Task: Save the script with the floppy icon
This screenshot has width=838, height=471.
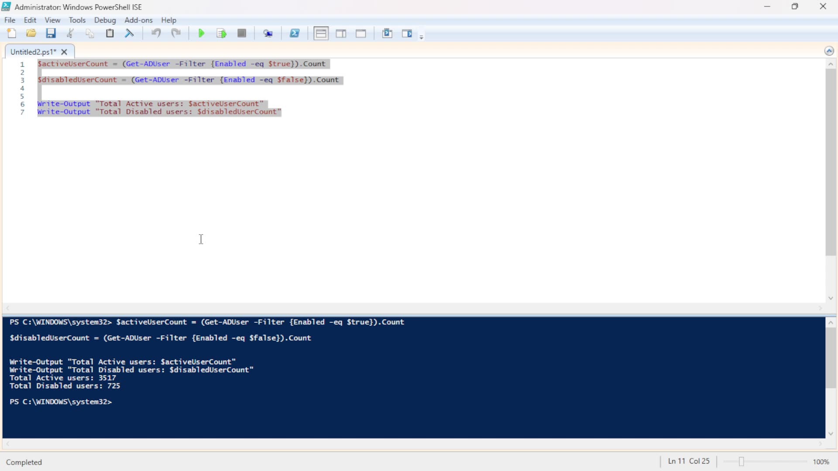Action: [x=51, y=34]
